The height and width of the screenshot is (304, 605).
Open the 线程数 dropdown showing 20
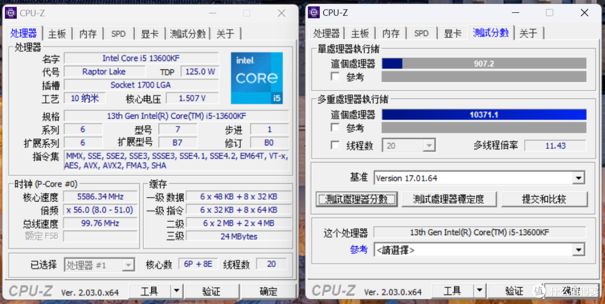pos(409,146)
